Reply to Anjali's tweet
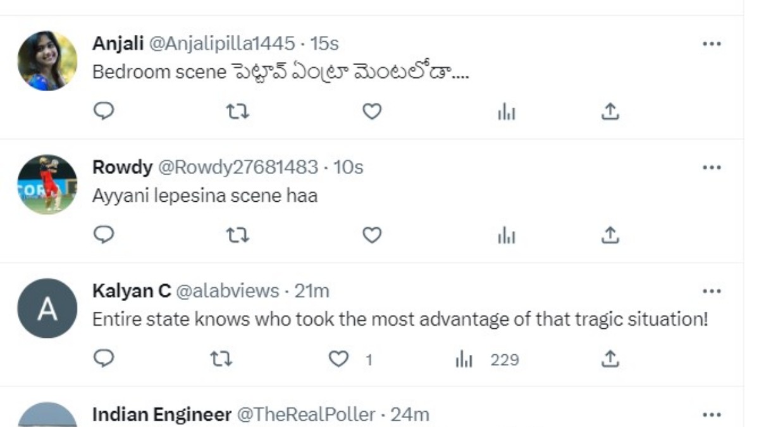This screenshot has height=427, width=759. click(104, 112)
